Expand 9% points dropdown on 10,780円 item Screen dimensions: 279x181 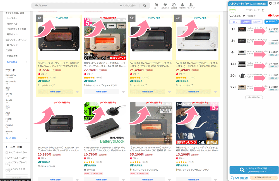point(92,158)
